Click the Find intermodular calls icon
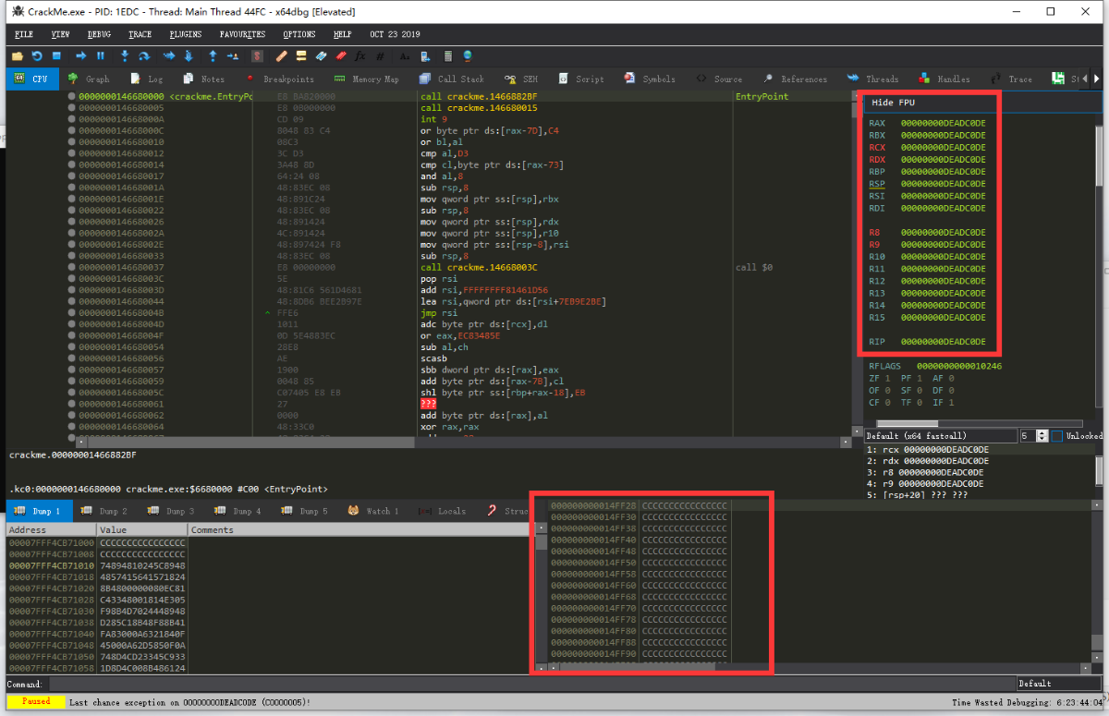 [425, 55]
